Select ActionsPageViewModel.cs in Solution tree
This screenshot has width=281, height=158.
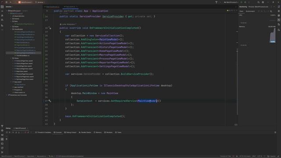[25, 32]
